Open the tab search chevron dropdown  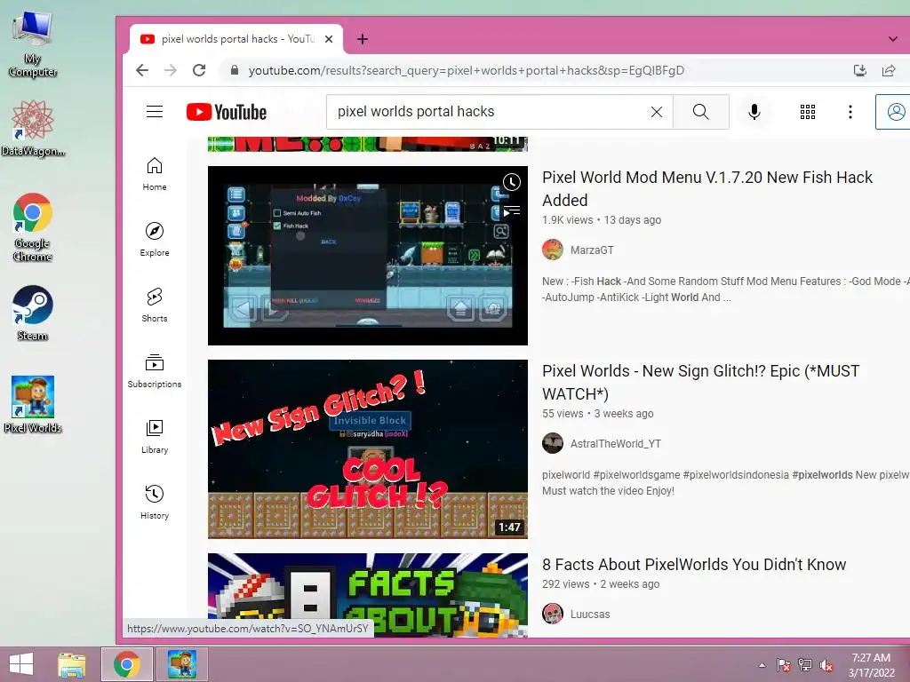pos(892,39)
